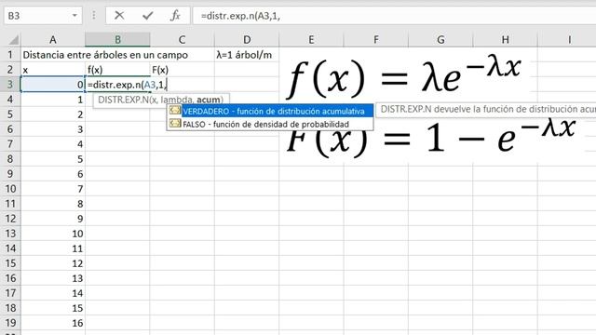Select column D header
The height and width of the screenshot is (335, 596).
[x=247, y=39]
